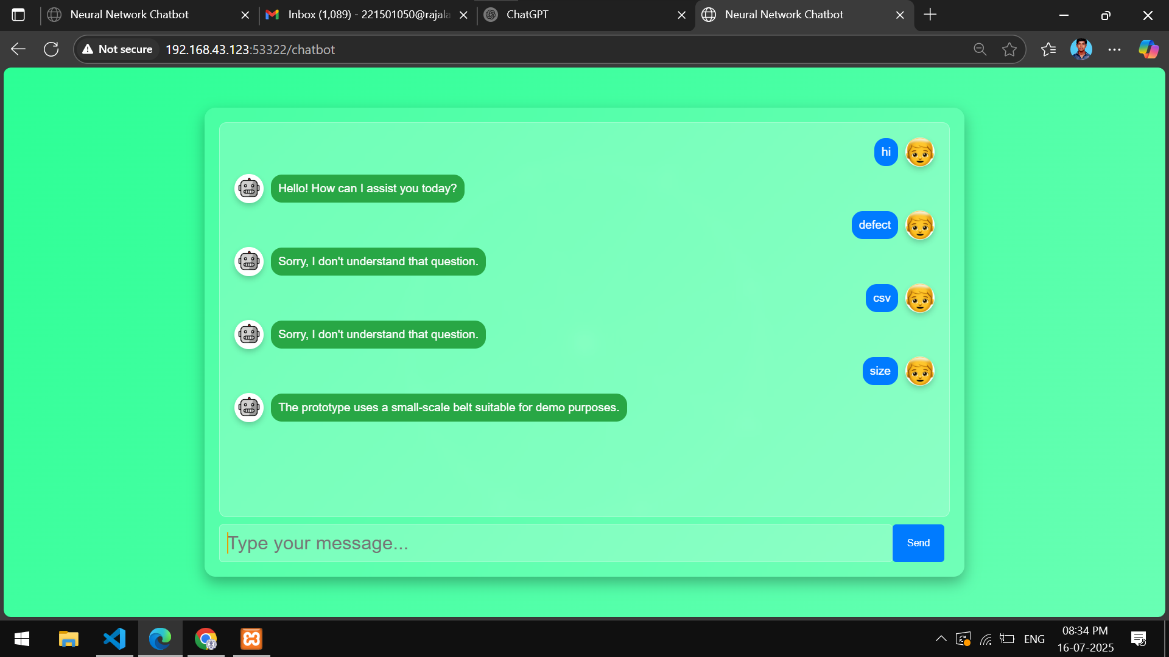1169x657 pixels.
Task: Open the tab actions menu icon
Action: (18, 15)
